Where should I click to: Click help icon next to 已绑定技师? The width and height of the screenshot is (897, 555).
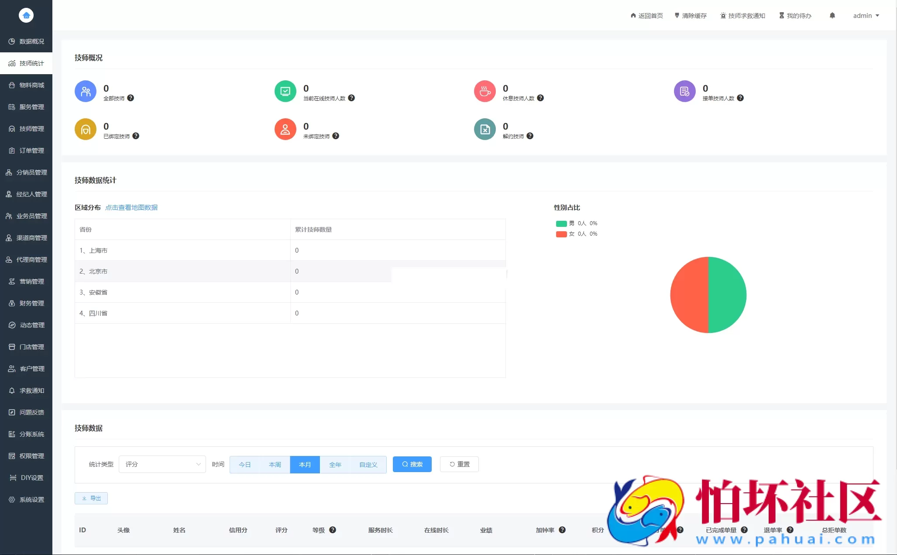(136, 136)
